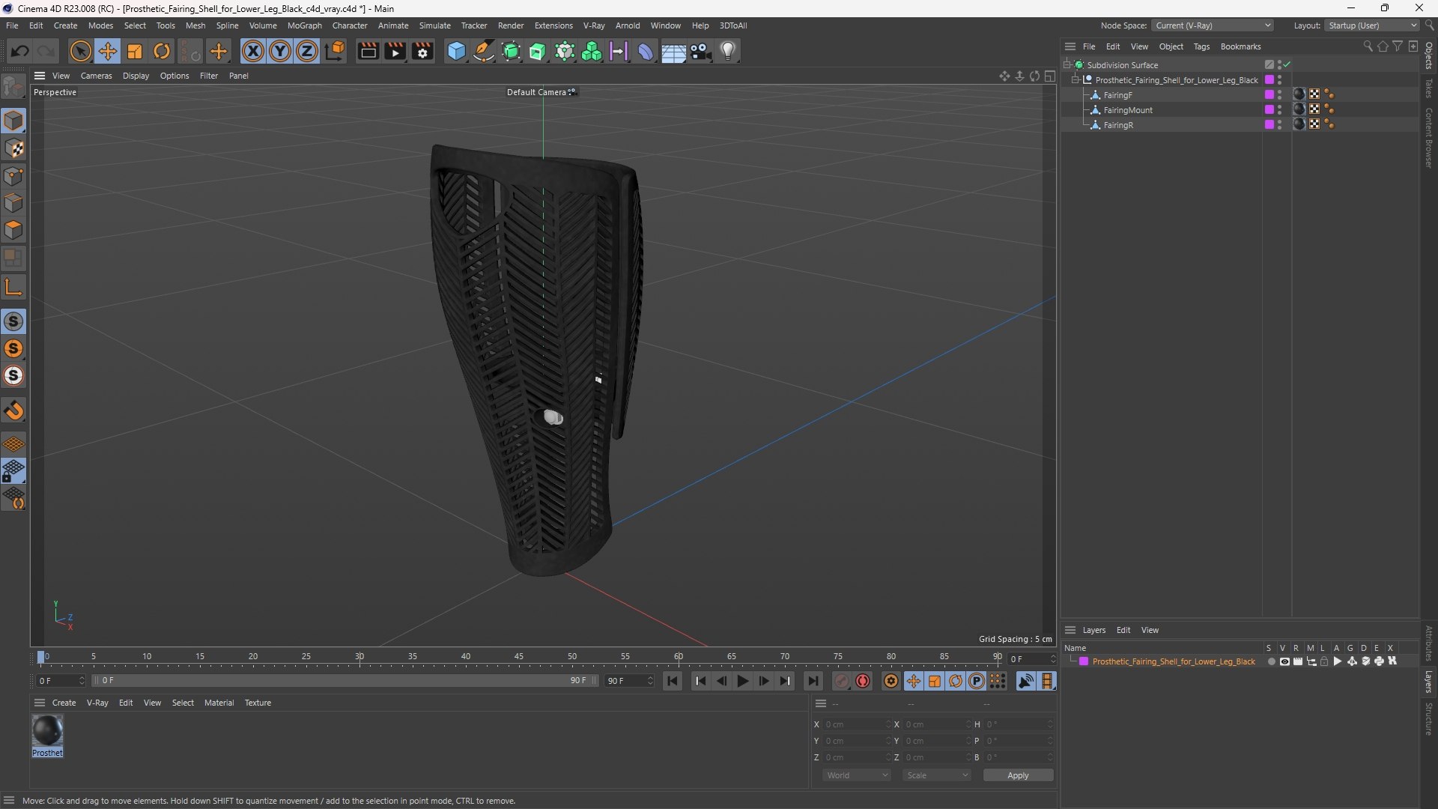Collapse the Prosthetic_Fairing_Shell null object tree
Screen dimensions: 1438x809
1076,80
